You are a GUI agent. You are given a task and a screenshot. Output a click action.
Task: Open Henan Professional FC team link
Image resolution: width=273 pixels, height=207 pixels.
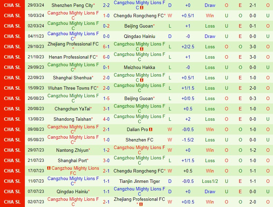coord(72,57)
